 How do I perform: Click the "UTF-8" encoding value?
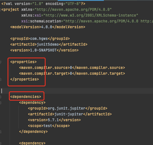point(73,4)
